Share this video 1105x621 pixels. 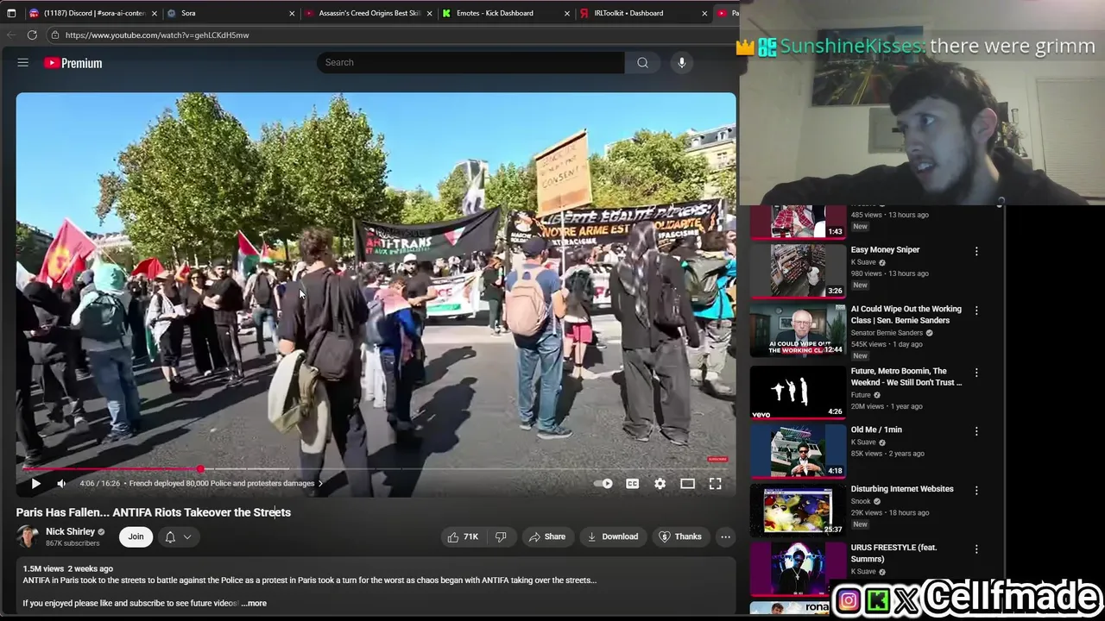[x=547, y=536]
